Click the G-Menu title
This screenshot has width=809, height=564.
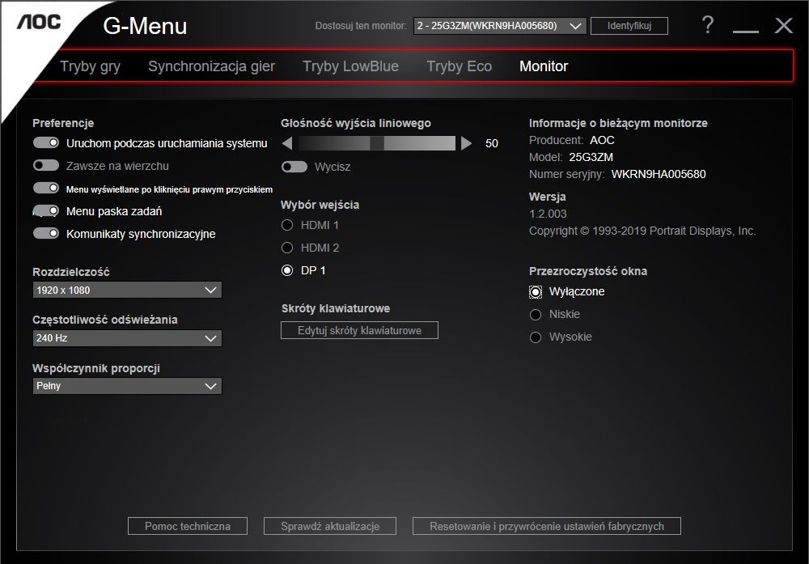pos(145,26)
